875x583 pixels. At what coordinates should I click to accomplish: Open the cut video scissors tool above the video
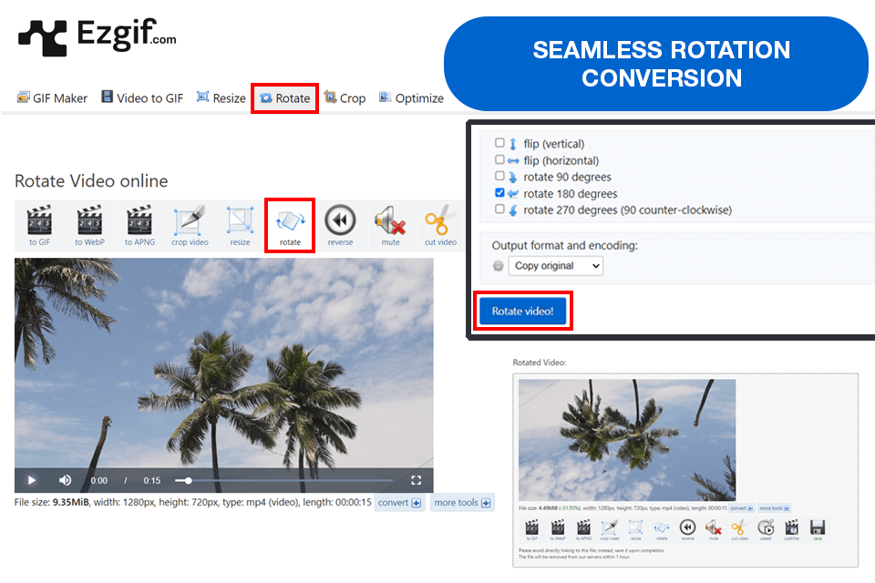(x=440, y=225)
